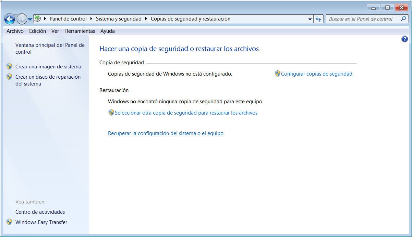Maximize the Control Panel window
This screenshot has width=412, height=237.
point(387,8)
